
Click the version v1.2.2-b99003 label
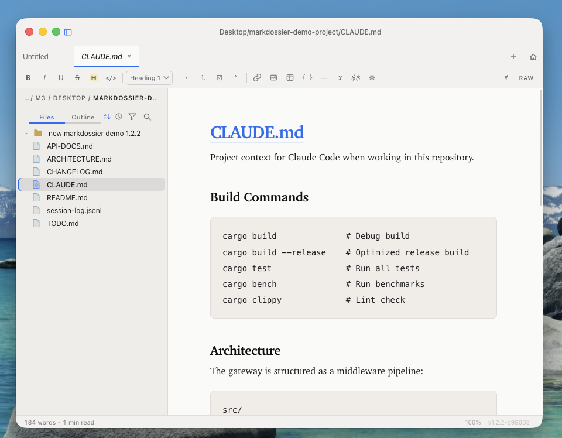(509, 423)
